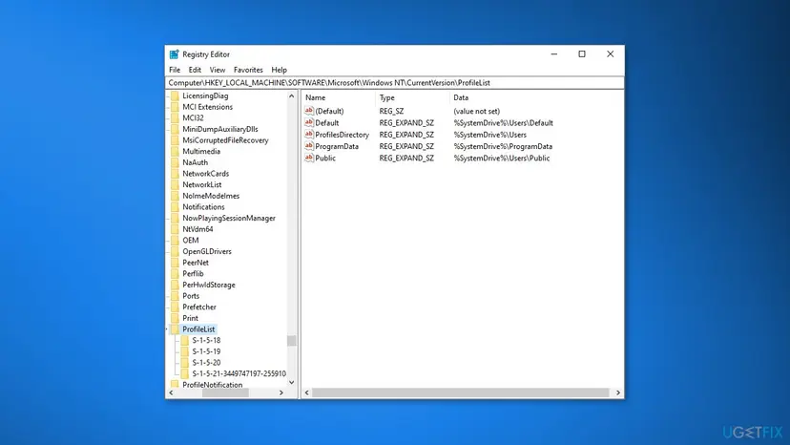
Task: Click the Notifications folder icon
Action: (175, 207)
